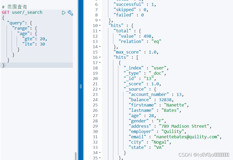This screenshot has height=160, width=233.
Task: Click the "balance" : 32838 line
Action: point(151,100)
